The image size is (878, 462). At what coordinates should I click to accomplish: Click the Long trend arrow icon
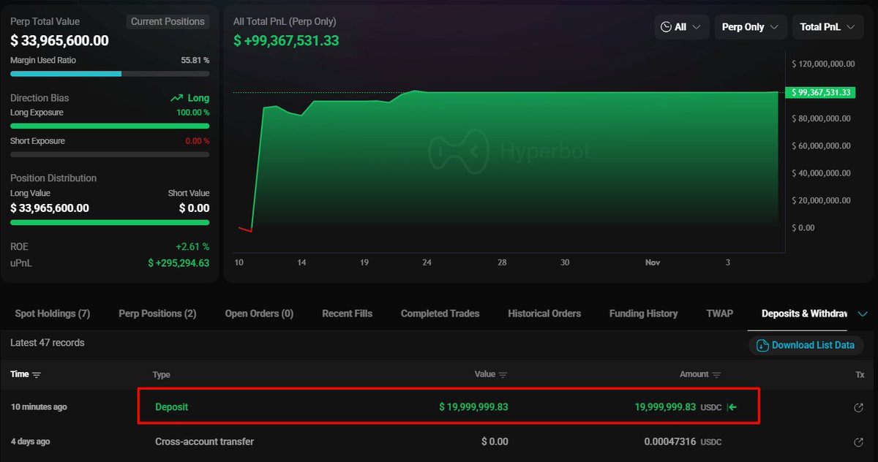coord(176,98)
